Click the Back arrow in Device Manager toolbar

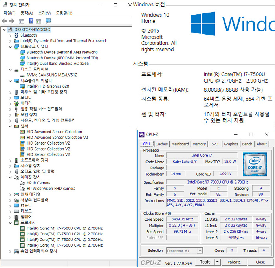pyautogui.click(x=4, y=21)
